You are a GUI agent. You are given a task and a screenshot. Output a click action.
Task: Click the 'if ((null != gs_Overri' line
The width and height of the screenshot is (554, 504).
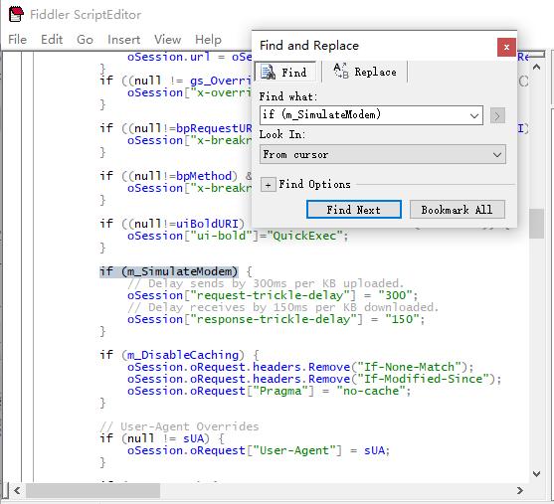[176, 81]
